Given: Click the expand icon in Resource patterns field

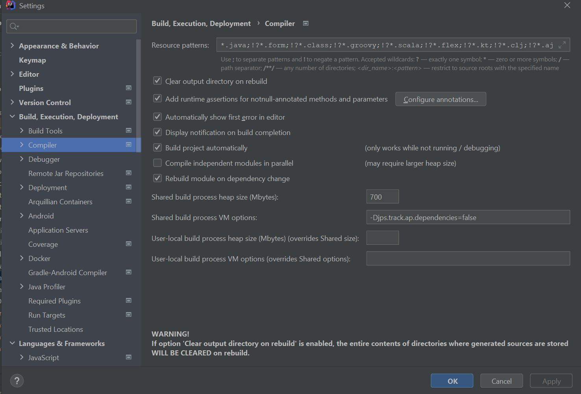Looking at the screenshot, I should [562, 45].
